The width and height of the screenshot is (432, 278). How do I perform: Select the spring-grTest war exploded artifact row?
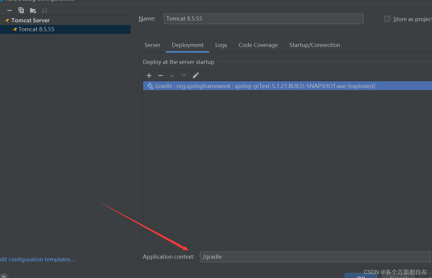[x=287, y=86]
